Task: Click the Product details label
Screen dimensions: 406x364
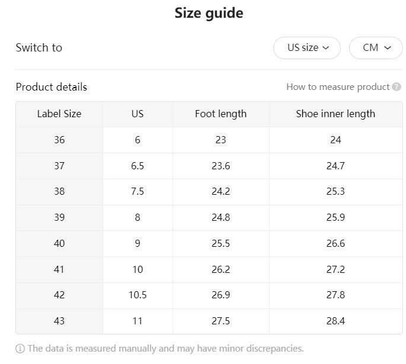Action: tap(52, 87)
